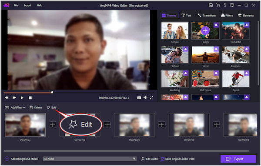Add transition after the second clip
The width and height of the screenshot is (261, 166).
point(107,125)
